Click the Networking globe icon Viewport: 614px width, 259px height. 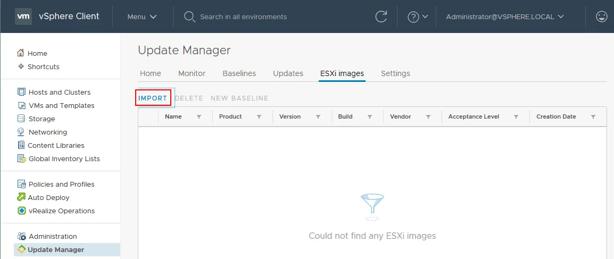pyautogui.click(x=21, y=132)
